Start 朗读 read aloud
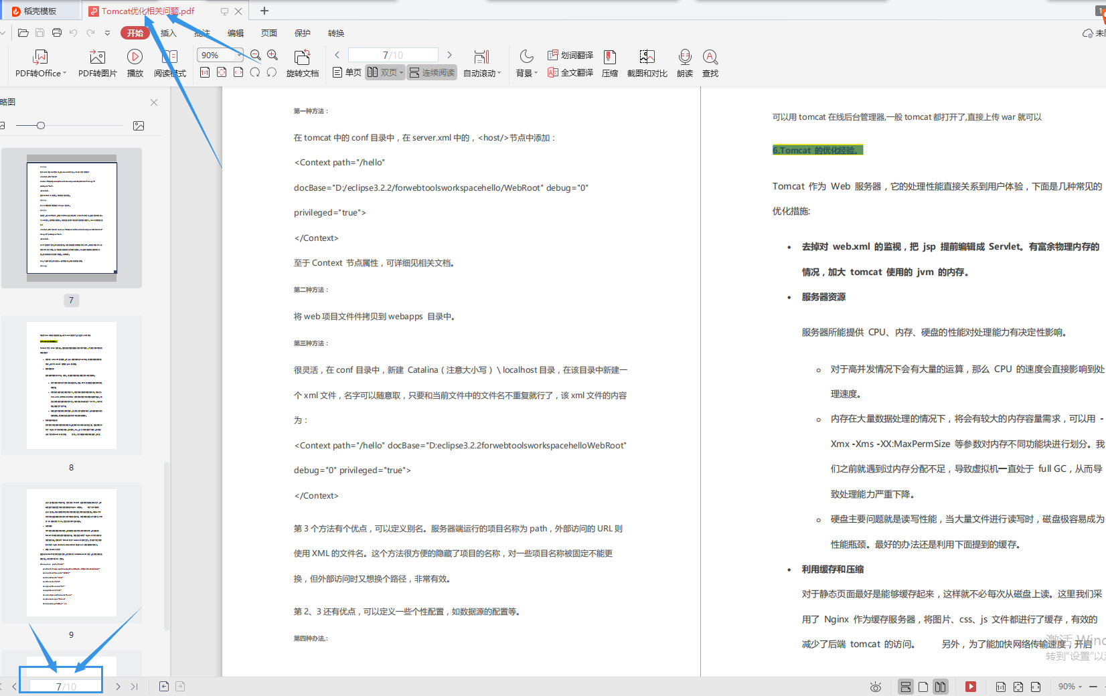This screenshot has height=696, width=1106. (x=685, y=64)
